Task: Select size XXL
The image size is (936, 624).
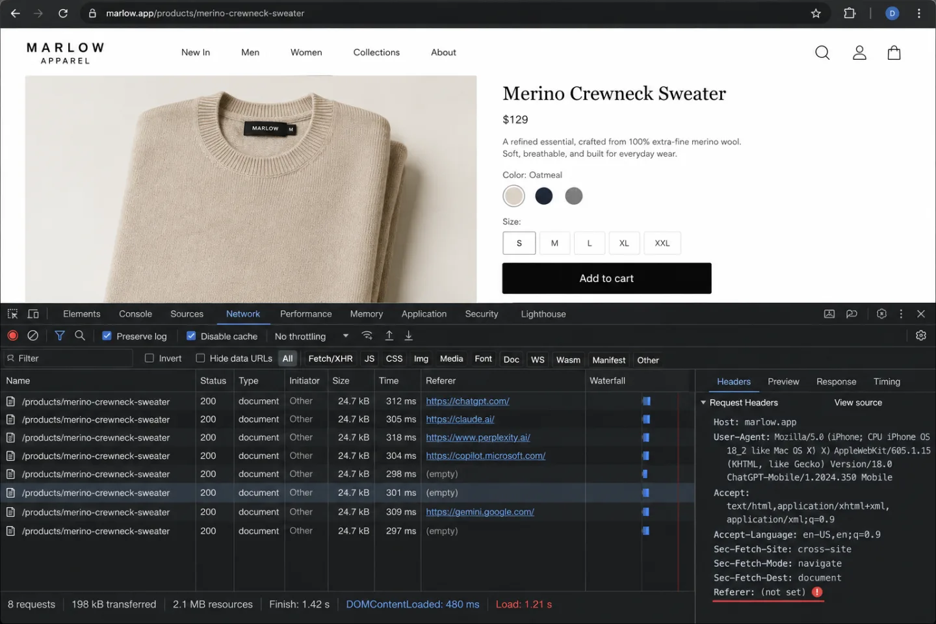Action: tap(662, 243)
